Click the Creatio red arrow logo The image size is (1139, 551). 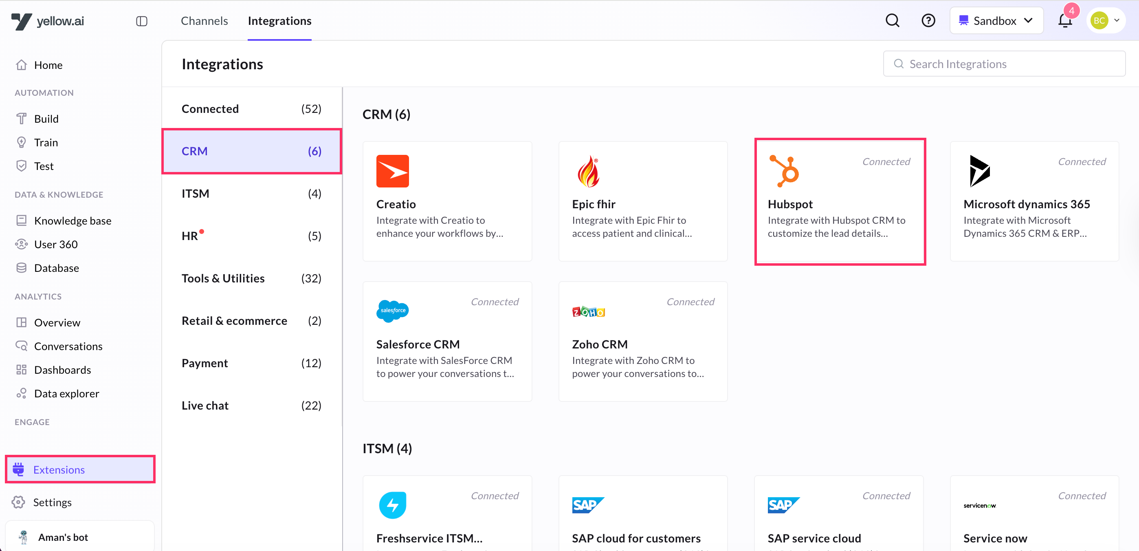pos(392,171)
